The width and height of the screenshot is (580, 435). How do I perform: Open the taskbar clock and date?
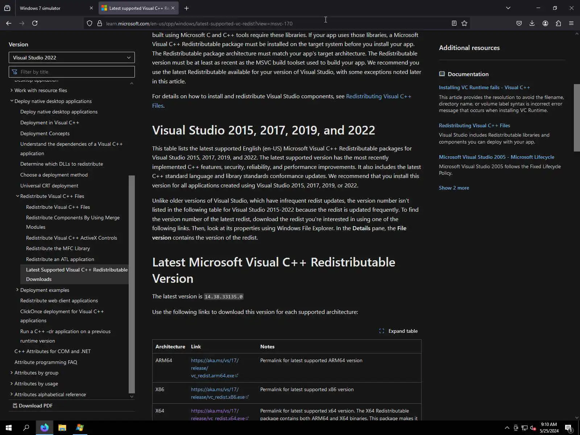pos(549,428)
